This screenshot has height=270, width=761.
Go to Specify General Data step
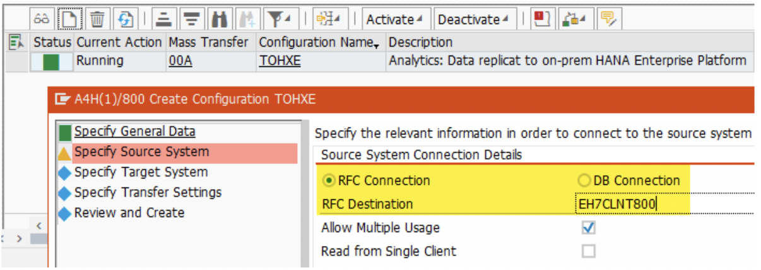(x=134, y=131)
